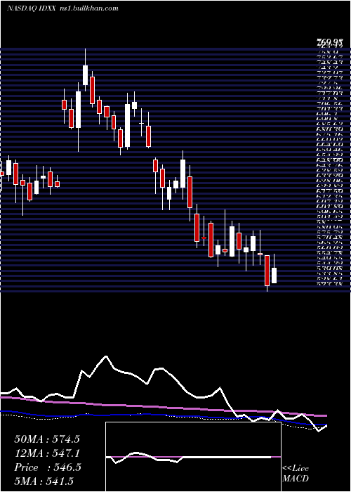Click the NASDAQ IDXX ns1.bullkhan.com title text
351x492 pixels.
pyautogui.click(x=62, y=8)
